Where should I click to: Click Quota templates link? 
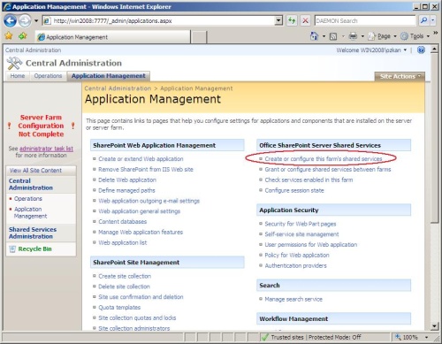click(119, 308)
